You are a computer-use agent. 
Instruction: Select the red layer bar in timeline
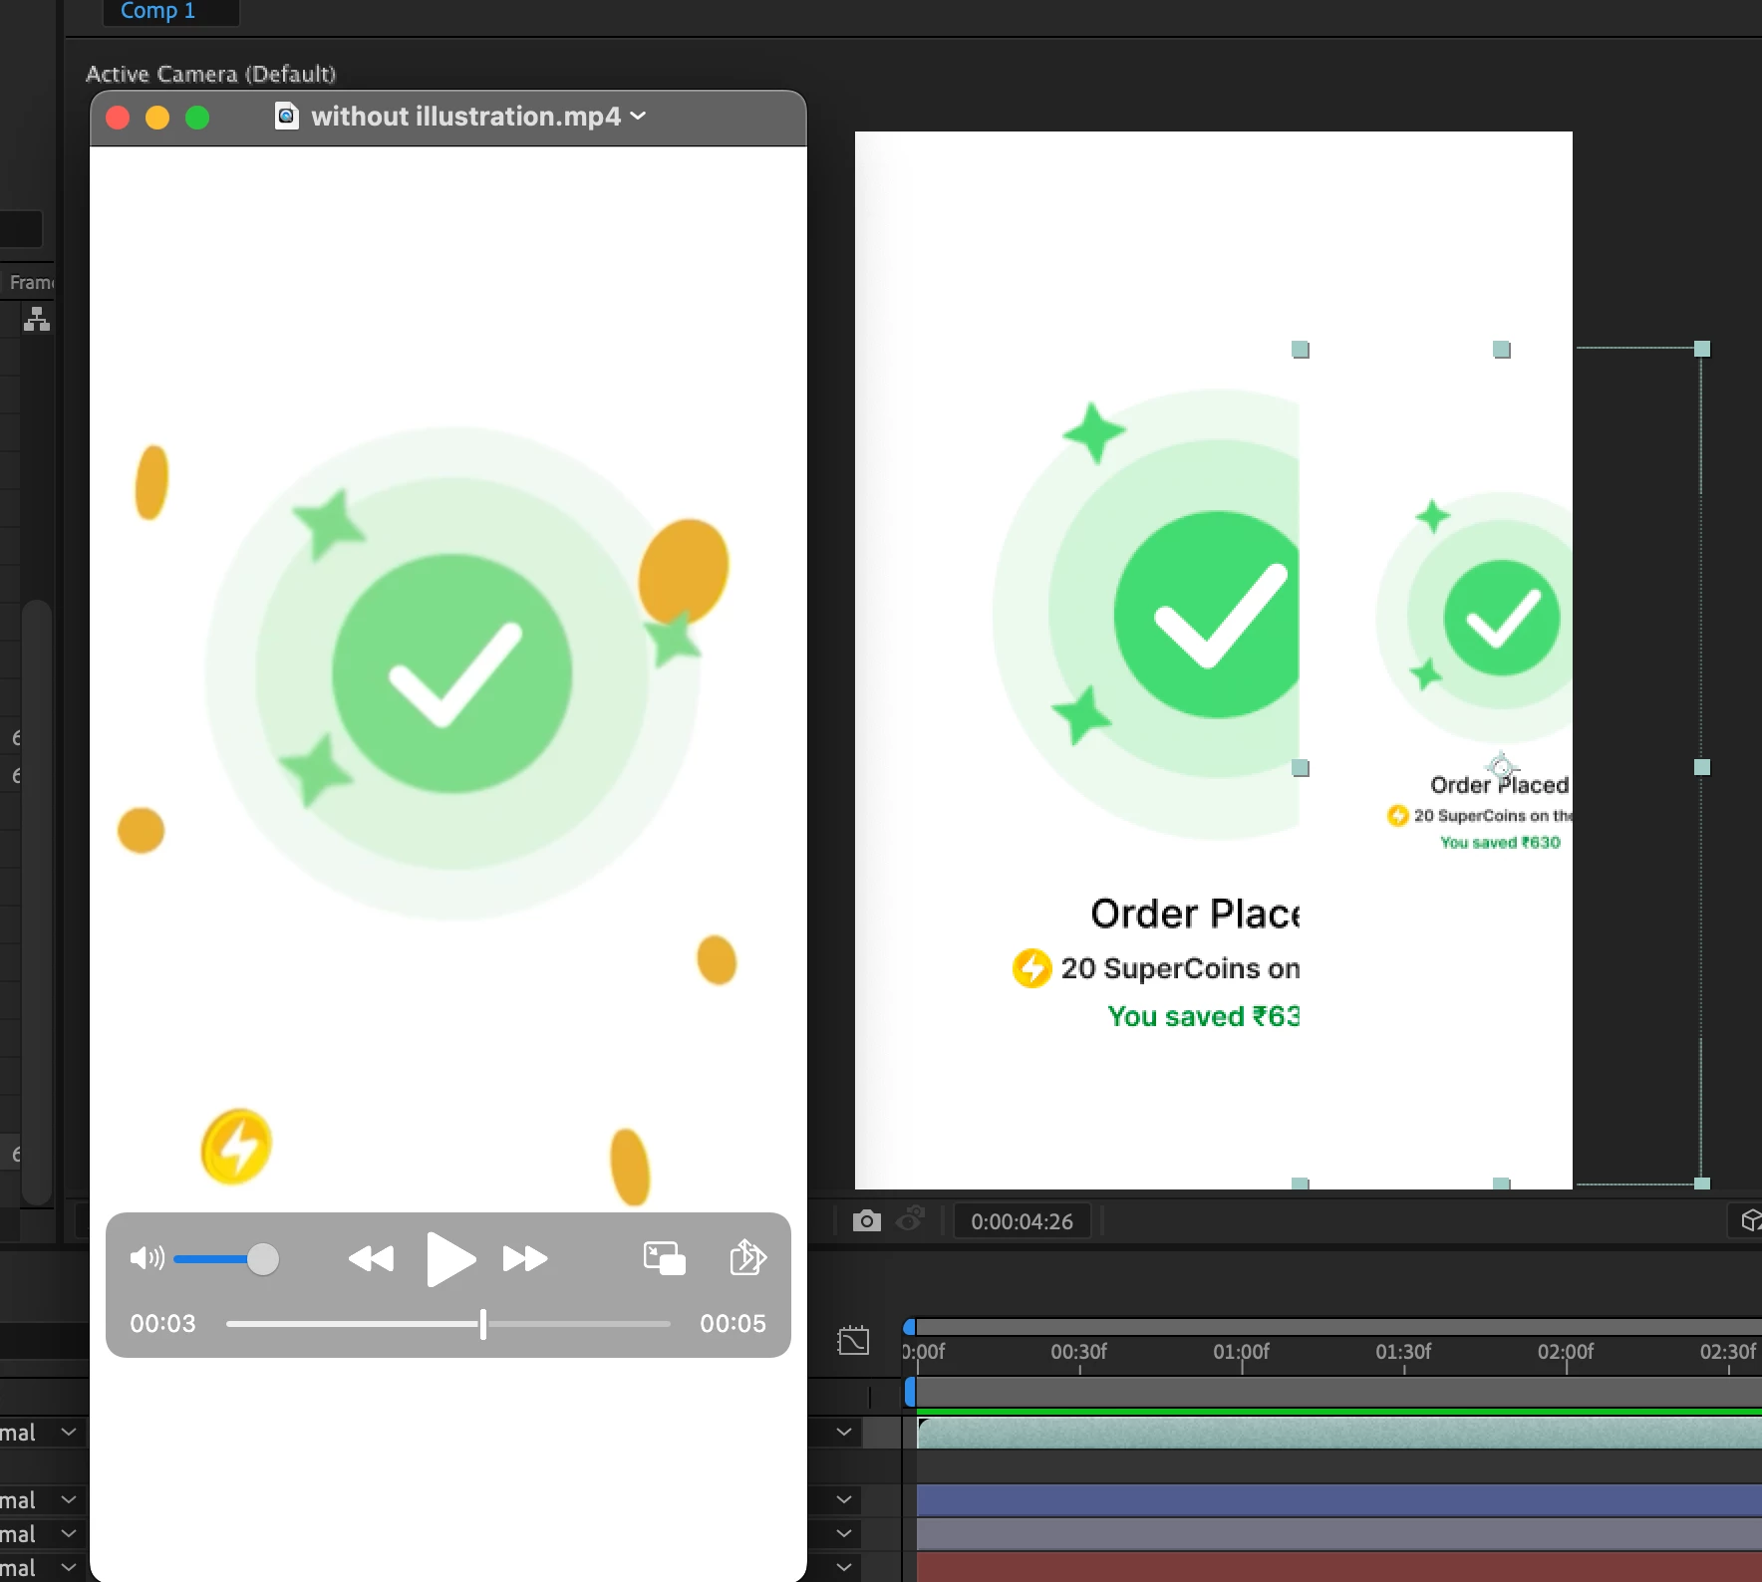1338,1567
